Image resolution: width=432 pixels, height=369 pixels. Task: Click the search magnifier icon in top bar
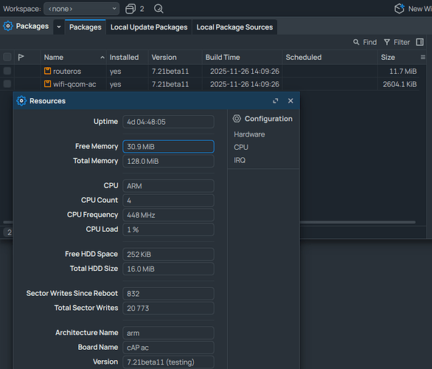coord(158,9)
